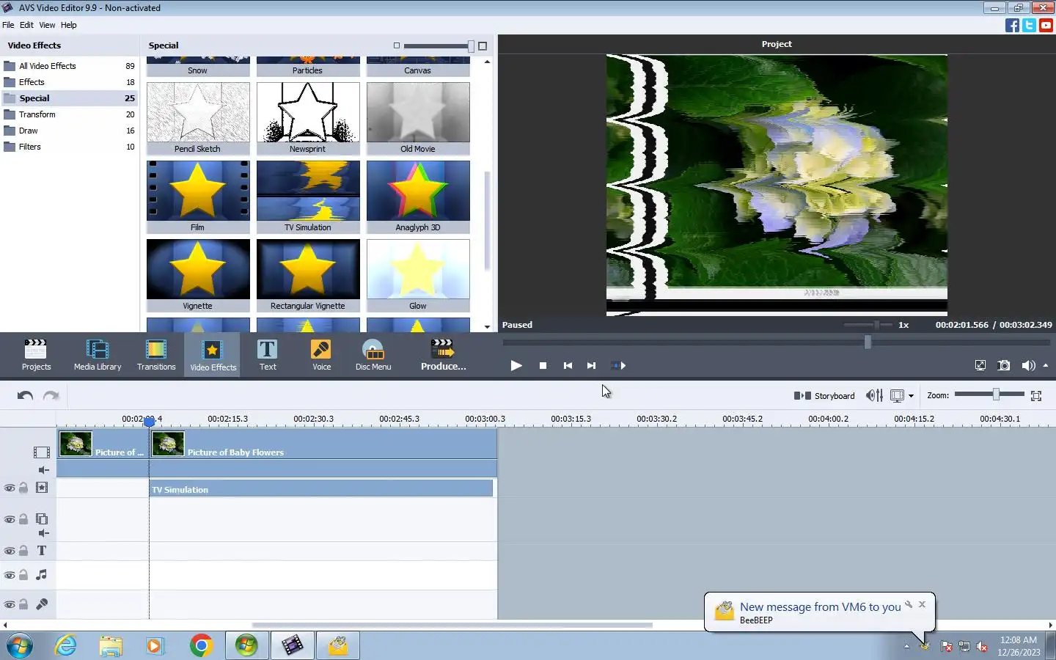Image resolution: width=1056 pixels, height=660 pixels.
Task: Open the Disc Menu section
Action: [x=373, y=355]
